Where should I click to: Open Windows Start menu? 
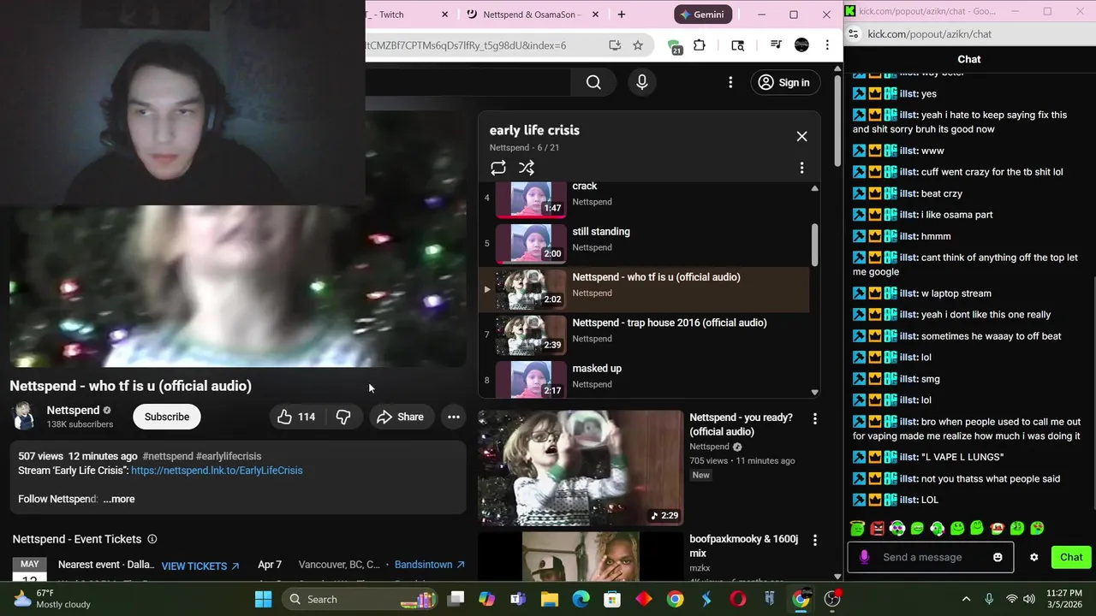coord(263,599)
